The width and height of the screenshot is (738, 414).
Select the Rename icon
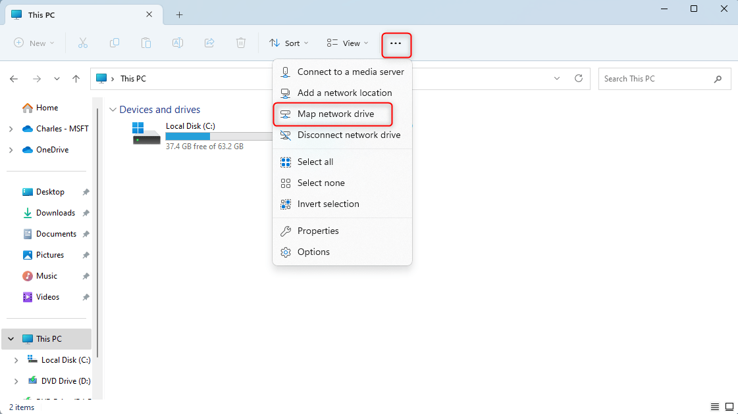pos(178,43)
